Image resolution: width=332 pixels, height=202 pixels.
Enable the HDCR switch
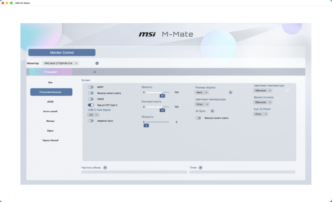[91, 99]
